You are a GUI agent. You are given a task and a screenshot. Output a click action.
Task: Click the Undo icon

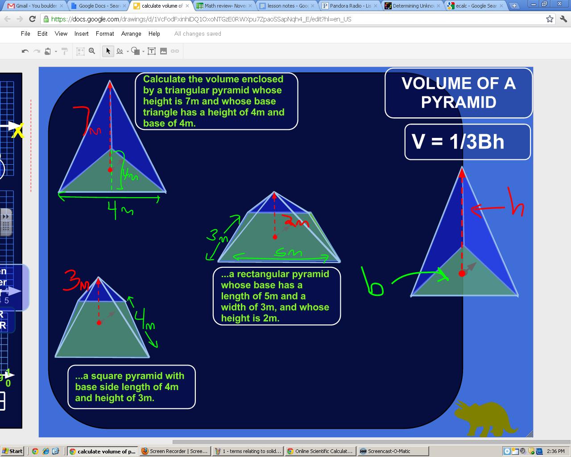[x=26, y=50]
